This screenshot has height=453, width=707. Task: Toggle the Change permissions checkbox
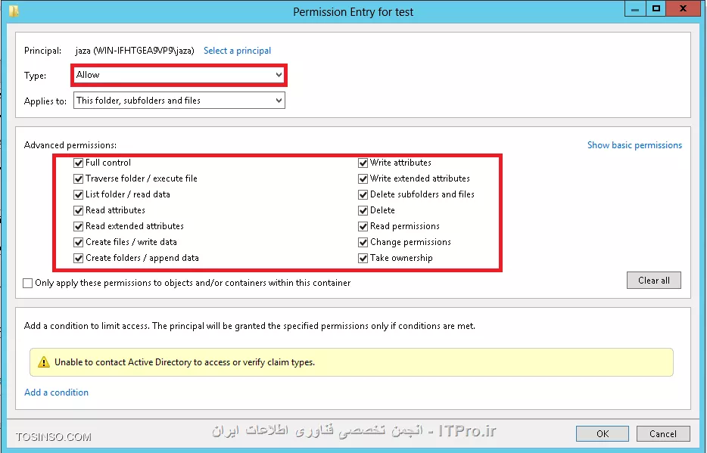click(x=363, y=242)
